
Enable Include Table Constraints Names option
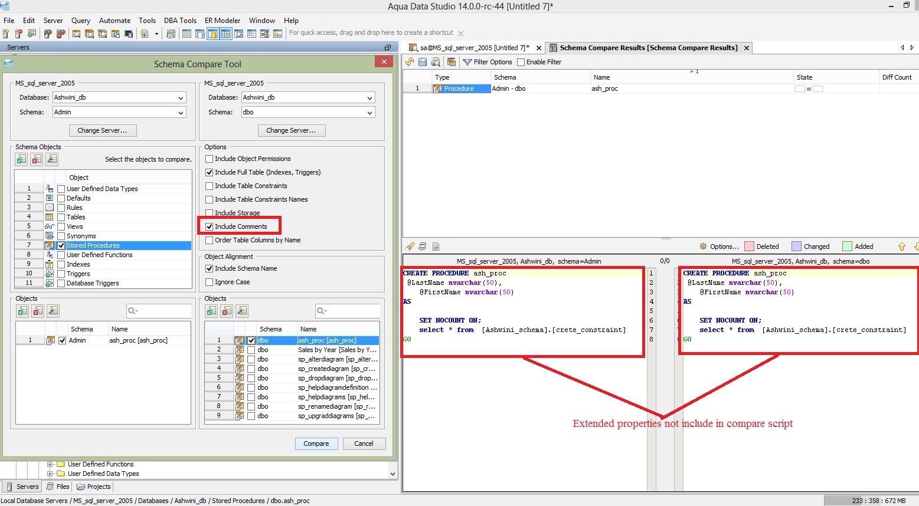click(x=209, y=199)
